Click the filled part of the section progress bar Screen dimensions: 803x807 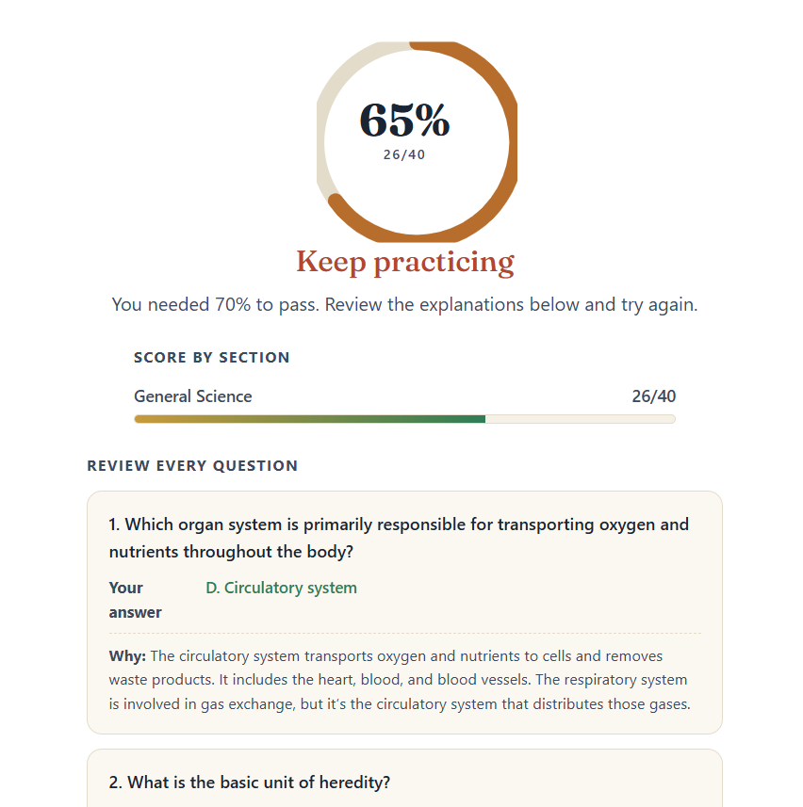pos(309,419)
